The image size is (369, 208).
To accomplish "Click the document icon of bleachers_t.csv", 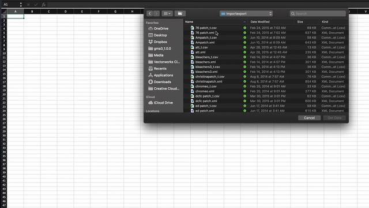I will click(x=192, y=57).
